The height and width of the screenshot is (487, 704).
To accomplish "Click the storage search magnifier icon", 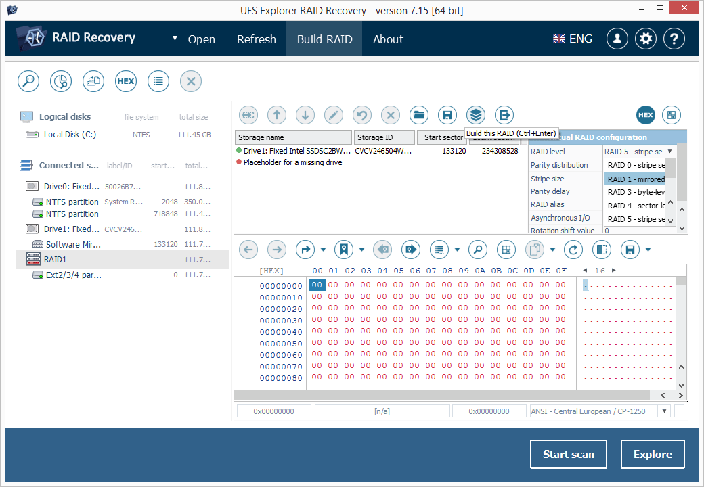I will [28, 81].
